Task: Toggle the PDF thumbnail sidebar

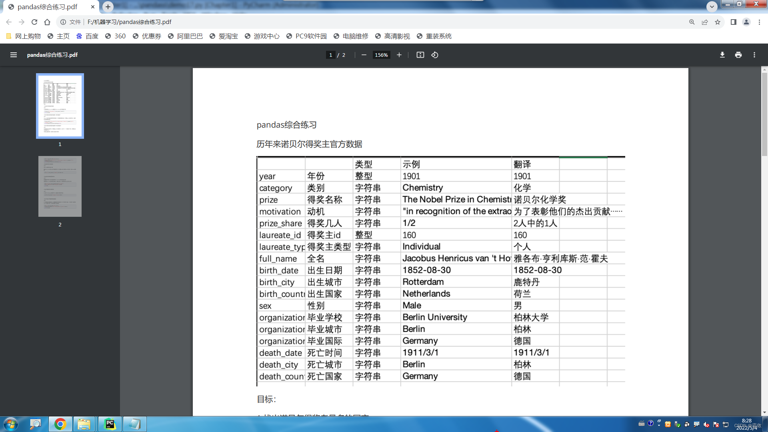Action: click(14, 55)
